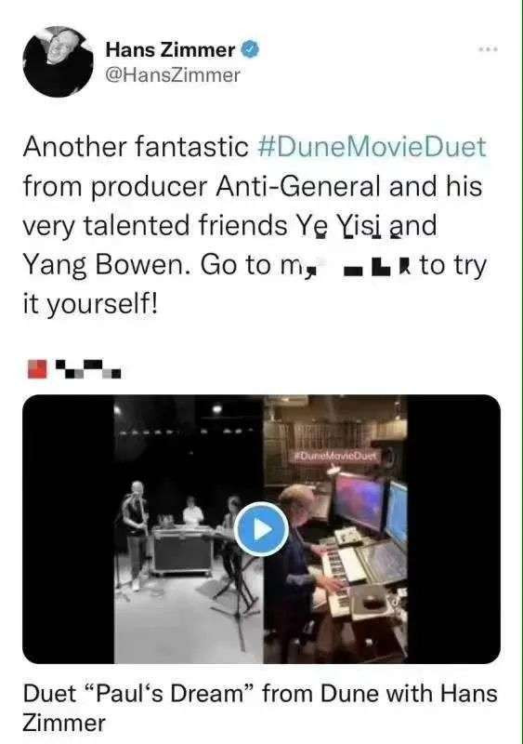Screen dimensions: 523x744
Task: Click the standing saxophone player in the video
Action: coord(135,534)
